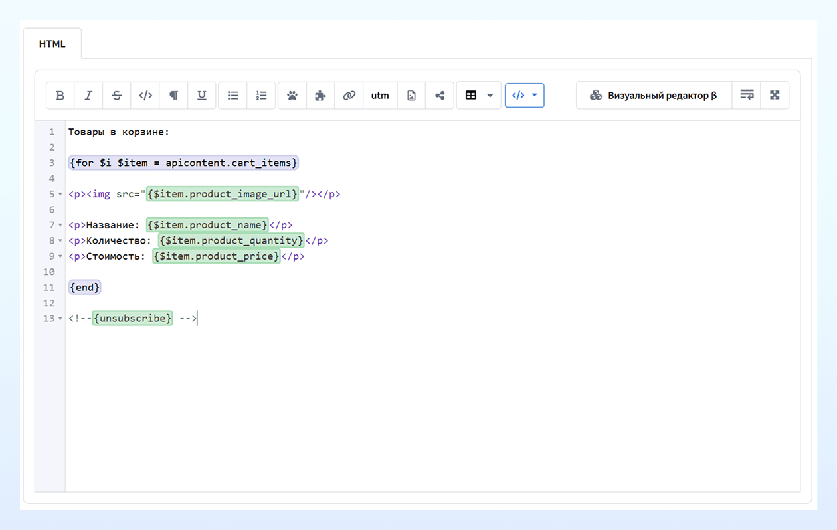Collapse code fold on line 5
Screen dimensions: 837x530
click(x=60, y=195)
